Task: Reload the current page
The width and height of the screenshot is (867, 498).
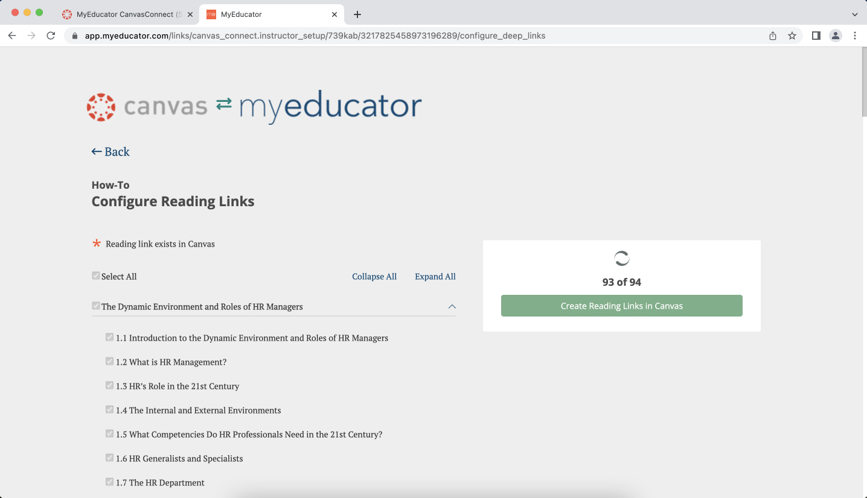Action: coord(51,36)
